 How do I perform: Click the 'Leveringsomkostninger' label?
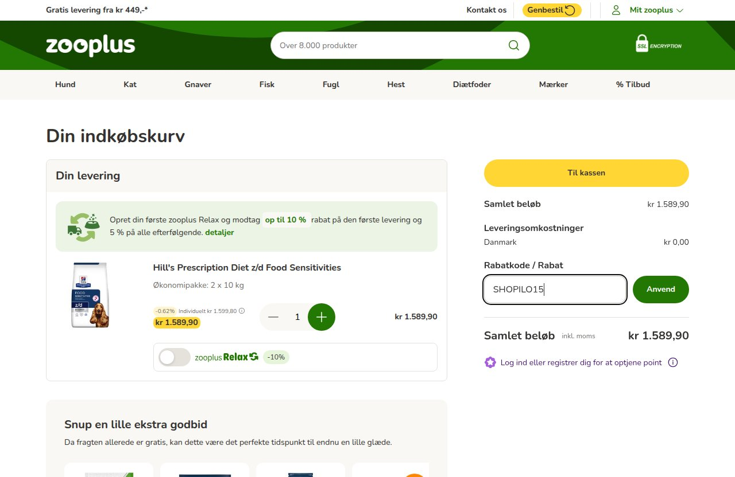point(534,228)
